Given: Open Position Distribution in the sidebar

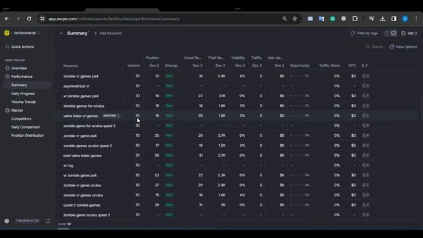Looking at the screenshot, I should pyautogui.click(x=27, y=136).
